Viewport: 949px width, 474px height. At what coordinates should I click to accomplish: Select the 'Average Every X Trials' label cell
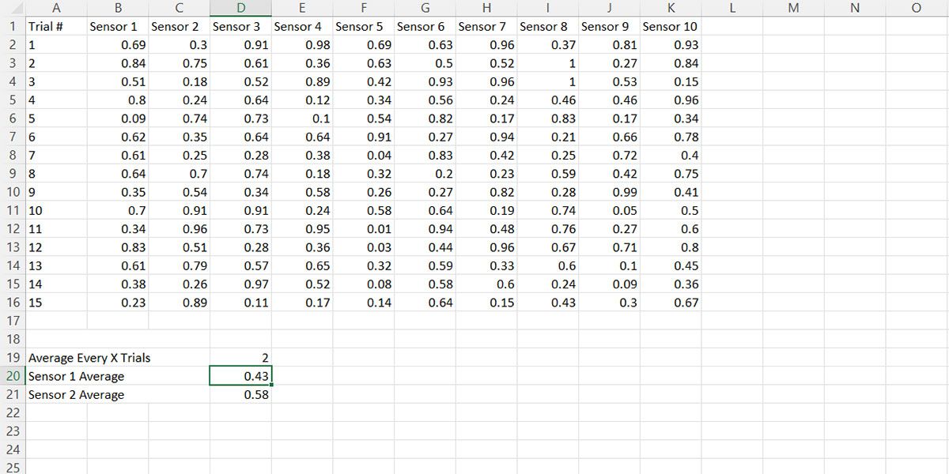point(89,358)
